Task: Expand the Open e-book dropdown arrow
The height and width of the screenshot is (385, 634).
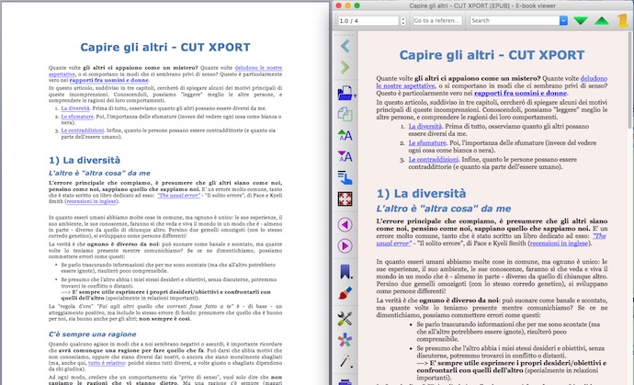Action: coord(355,96)
